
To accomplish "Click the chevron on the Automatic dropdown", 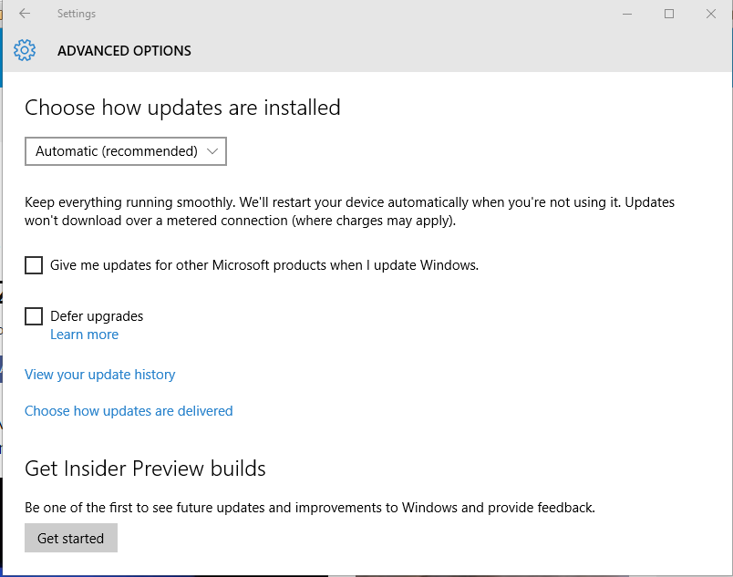I will pos(212,151).
